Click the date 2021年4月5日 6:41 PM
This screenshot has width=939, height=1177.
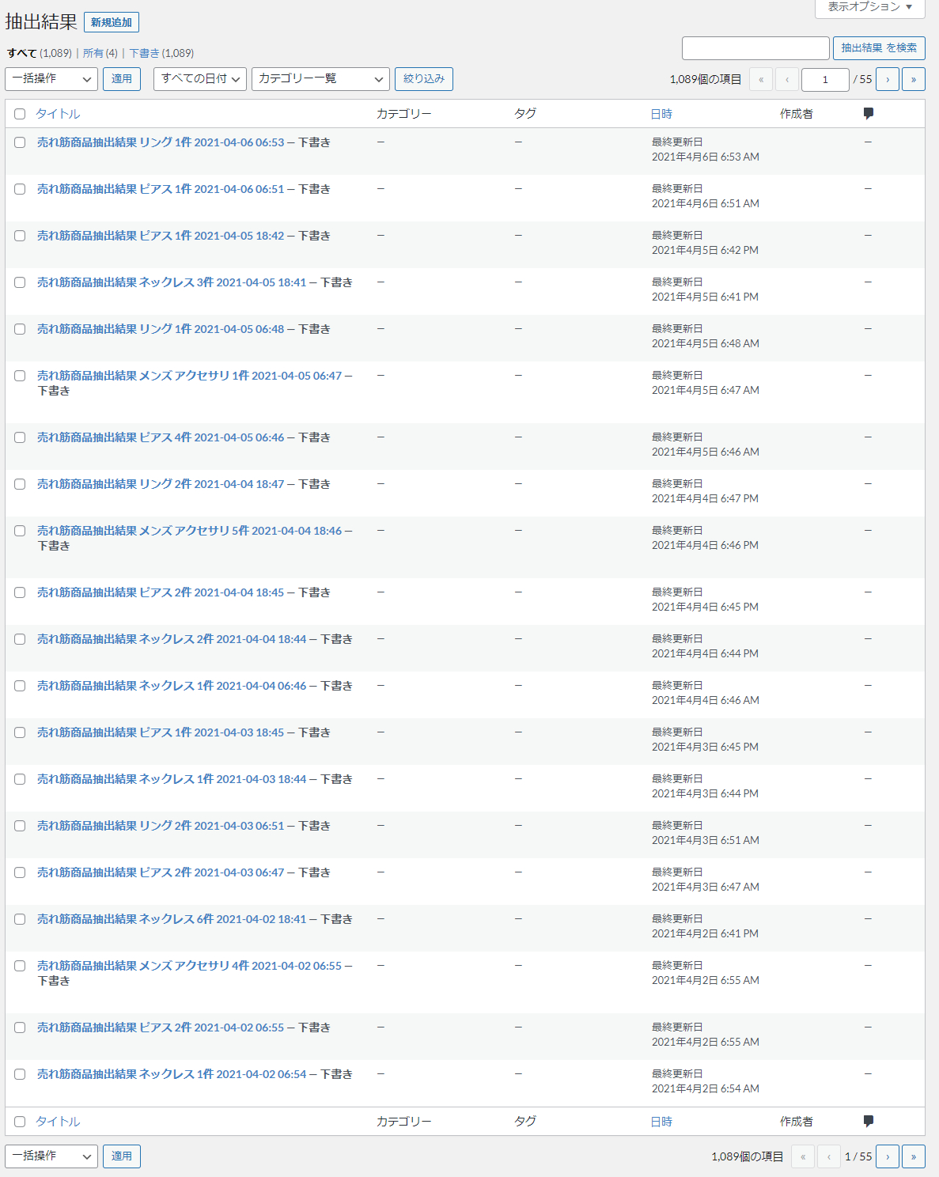[x=706, y=297]
